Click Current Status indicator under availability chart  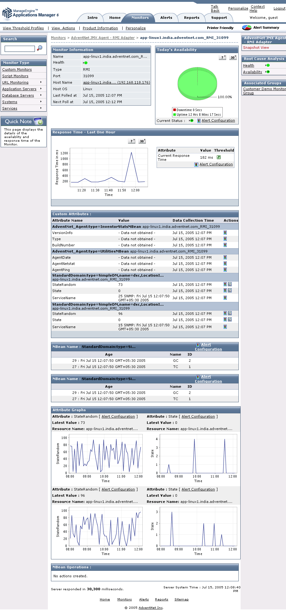191,121
